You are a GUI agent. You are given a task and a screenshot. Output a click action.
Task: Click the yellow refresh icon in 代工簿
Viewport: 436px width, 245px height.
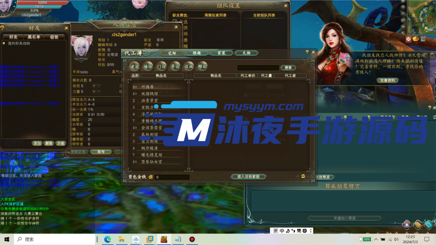303,176
